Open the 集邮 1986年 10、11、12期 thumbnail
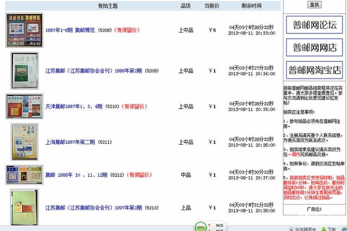This screenshot has width=347, height=231. click(24, 175)
